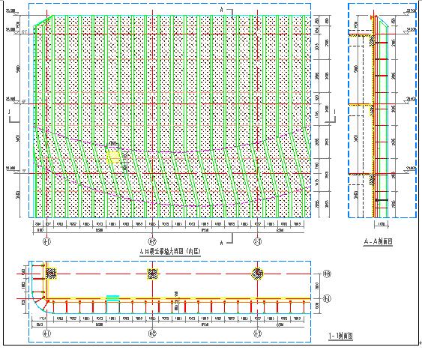This screenshot has width=422, height=350.
Task: Click upper axis bubble right of the plan
Action: click(328, 274)
